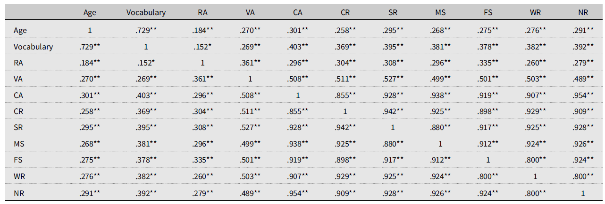The image size is (605, 204).
Task: Select the Age column header
Action: [x=90, y=13]
